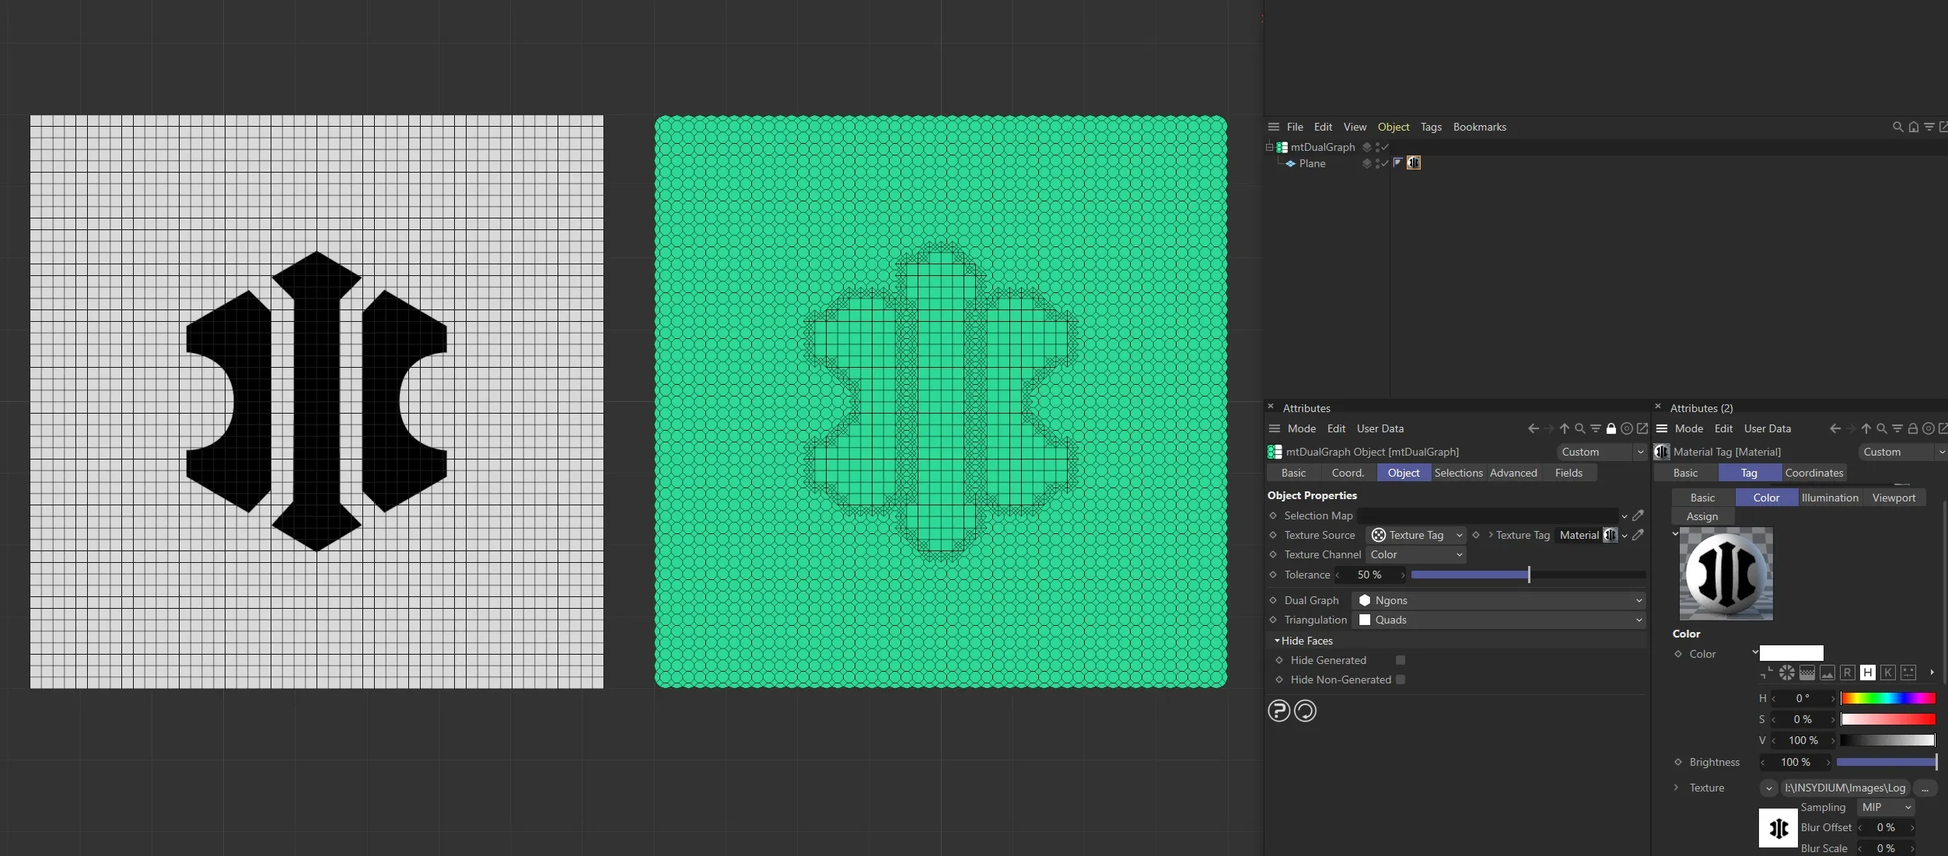Enable the Hide Generated checkbox
The height and width of the screenshot is (856, 1948).
1399,660
